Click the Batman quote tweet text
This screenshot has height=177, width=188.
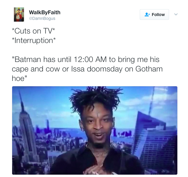coord(87,69)
